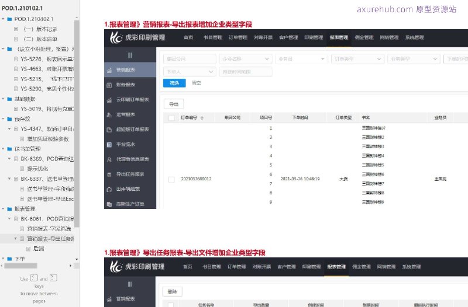Click the 集团公司 filter input field
This screenshot has height=307, width=468.
(190, 59)
